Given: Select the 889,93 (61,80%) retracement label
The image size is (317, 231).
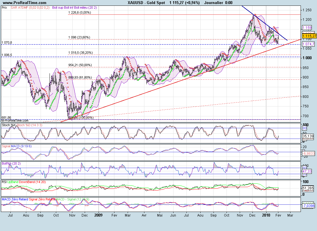Looking at the screenshot, I should click(x=80, y=77).
